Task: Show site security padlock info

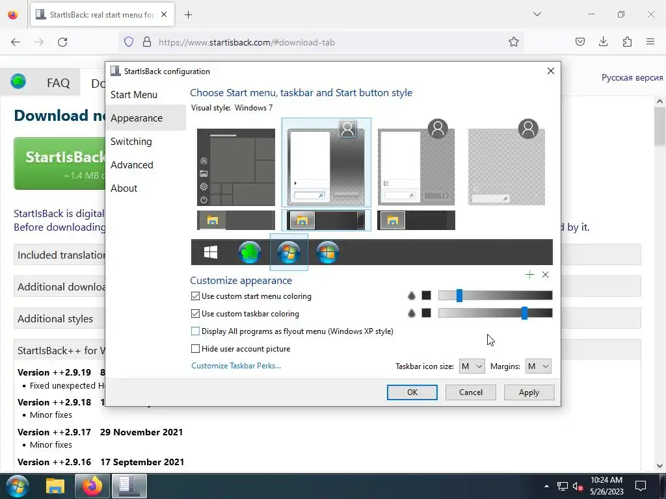Action: (147, 42)
